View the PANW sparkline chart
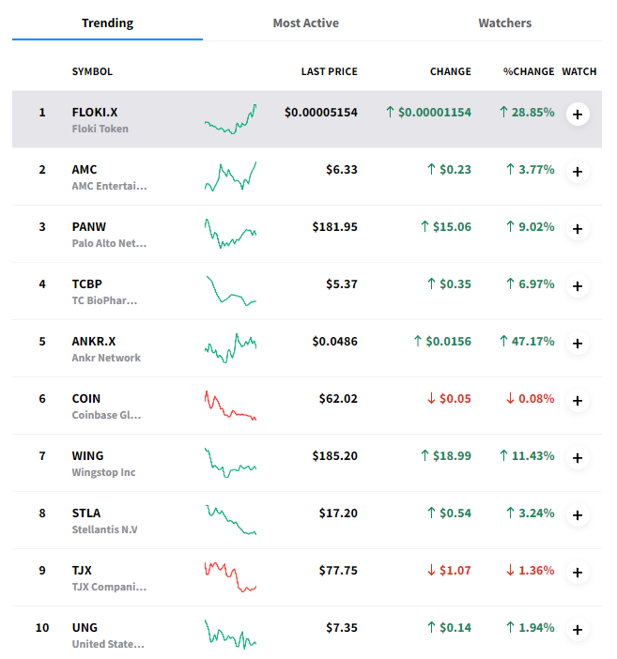617x659 pixels. pyautogui.click(x=230, y=234)
